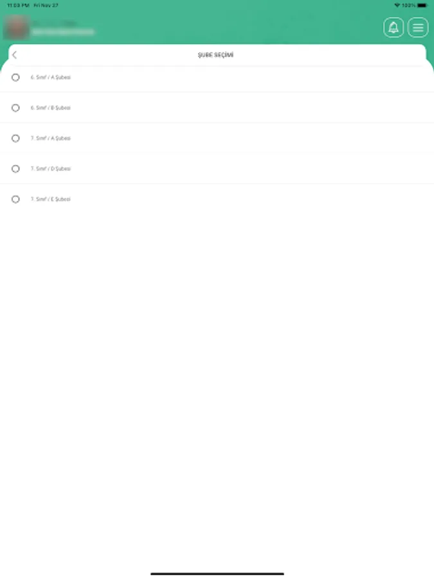Tap the home indicator bar at bottom
The image size is (434, 578).
[x=217, y=574]
